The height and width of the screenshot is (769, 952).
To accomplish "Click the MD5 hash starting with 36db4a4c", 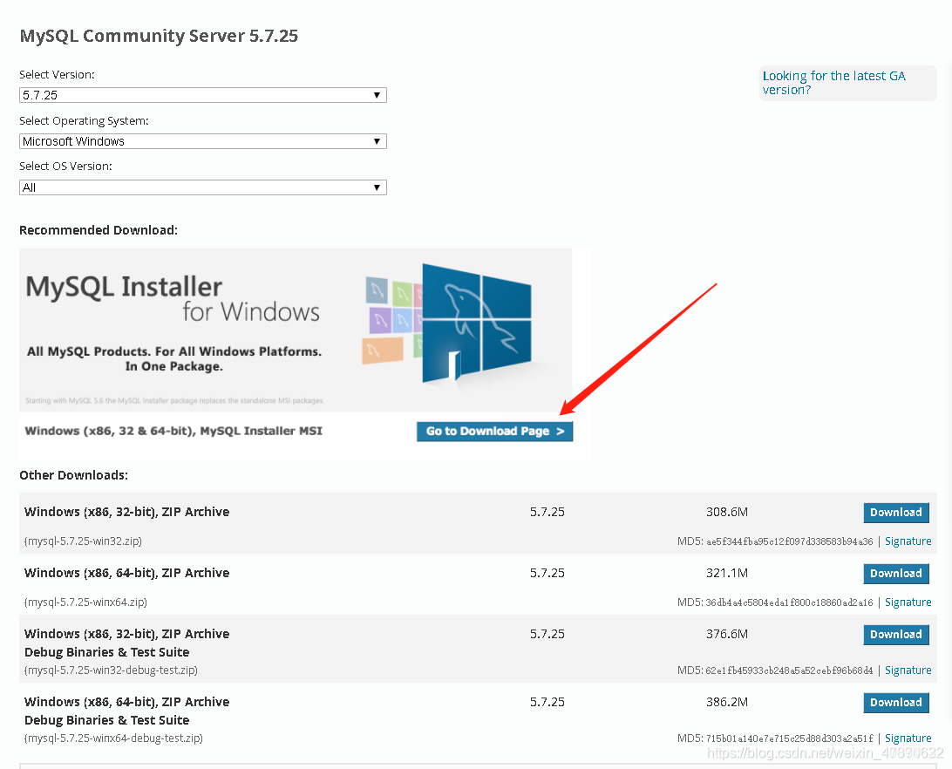I will pos(789,602).
